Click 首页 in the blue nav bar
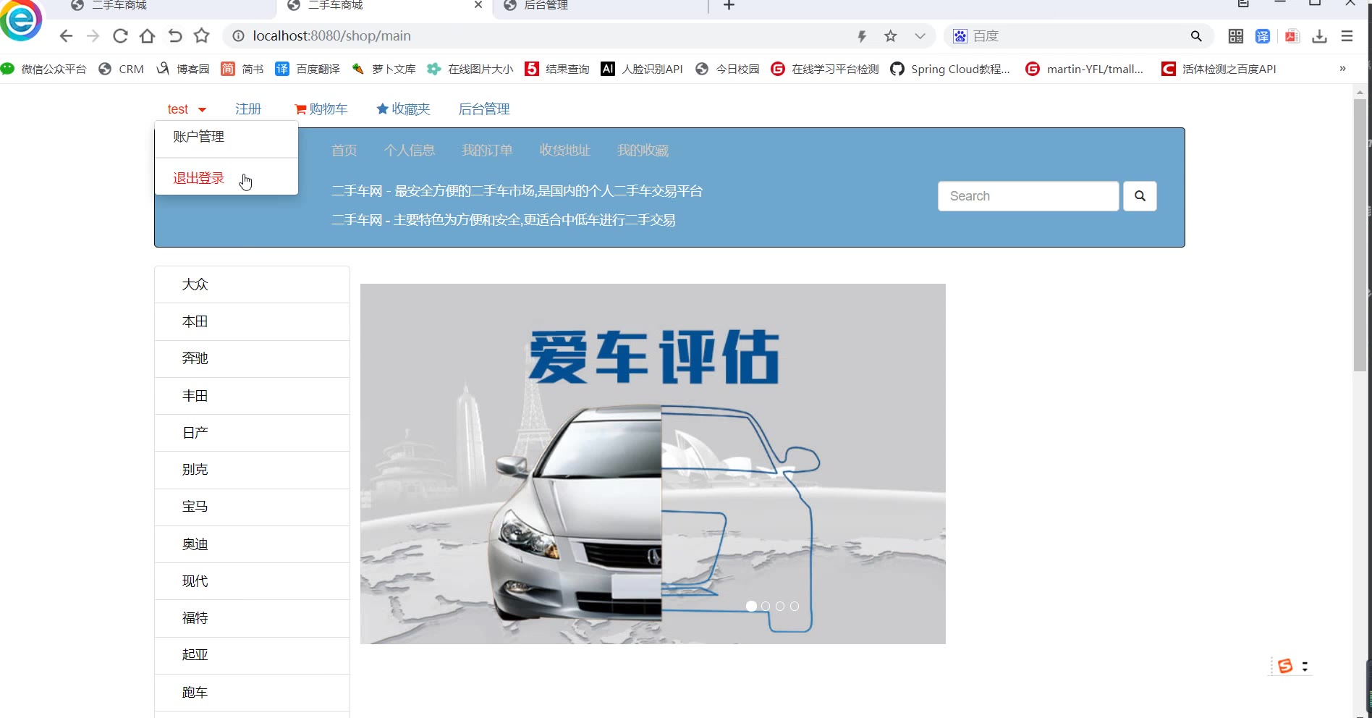 pyautogui.click(x=344, y=151)
